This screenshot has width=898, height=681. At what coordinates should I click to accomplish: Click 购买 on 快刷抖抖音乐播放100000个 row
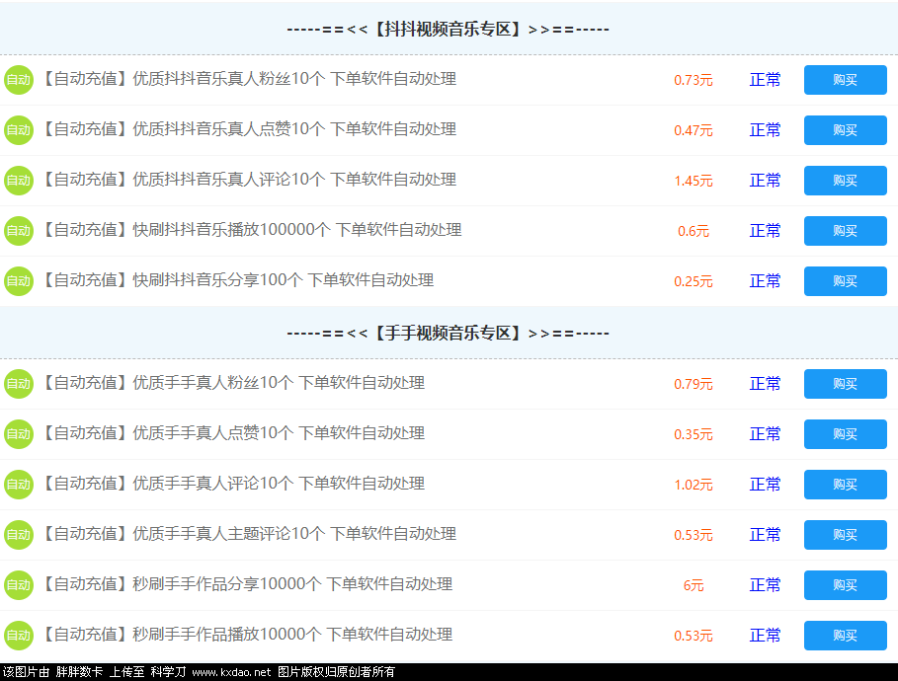pyautogui.click(x=846, y=231)
